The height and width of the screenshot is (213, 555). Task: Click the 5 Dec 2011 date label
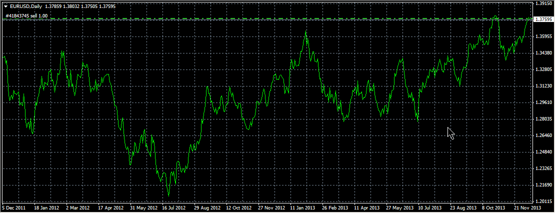coord(13,207)
